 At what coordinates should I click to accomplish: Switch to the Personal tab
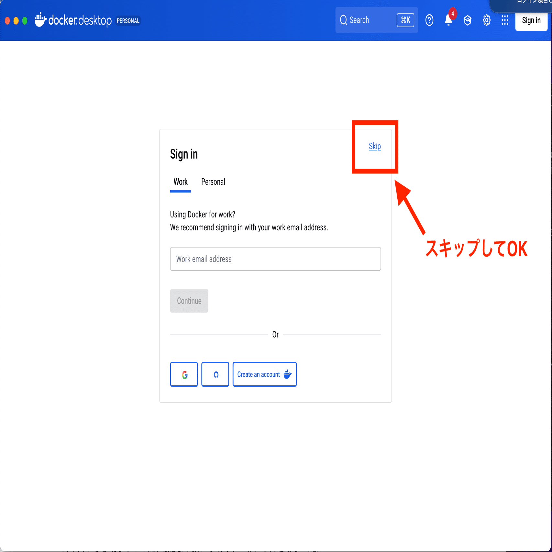(x=213, y=182)
